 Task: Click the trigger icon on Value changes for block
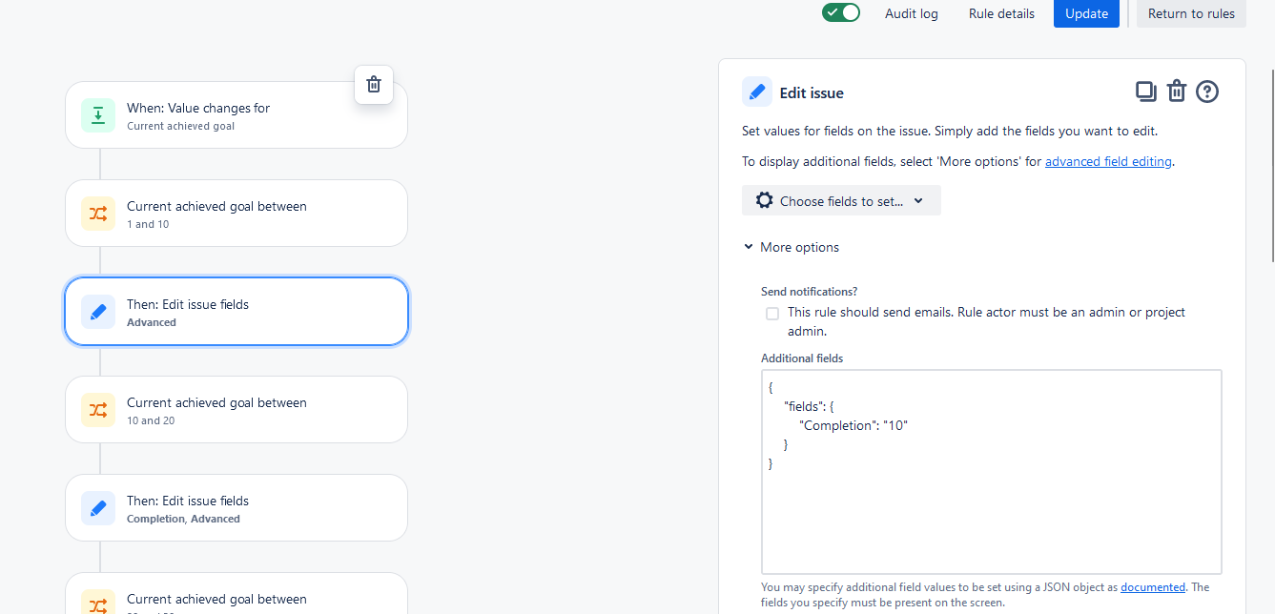coord(98,114)
